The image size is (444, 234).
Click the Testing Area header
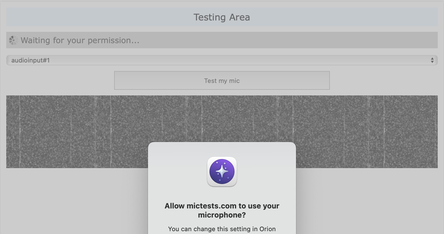[222, 17]
